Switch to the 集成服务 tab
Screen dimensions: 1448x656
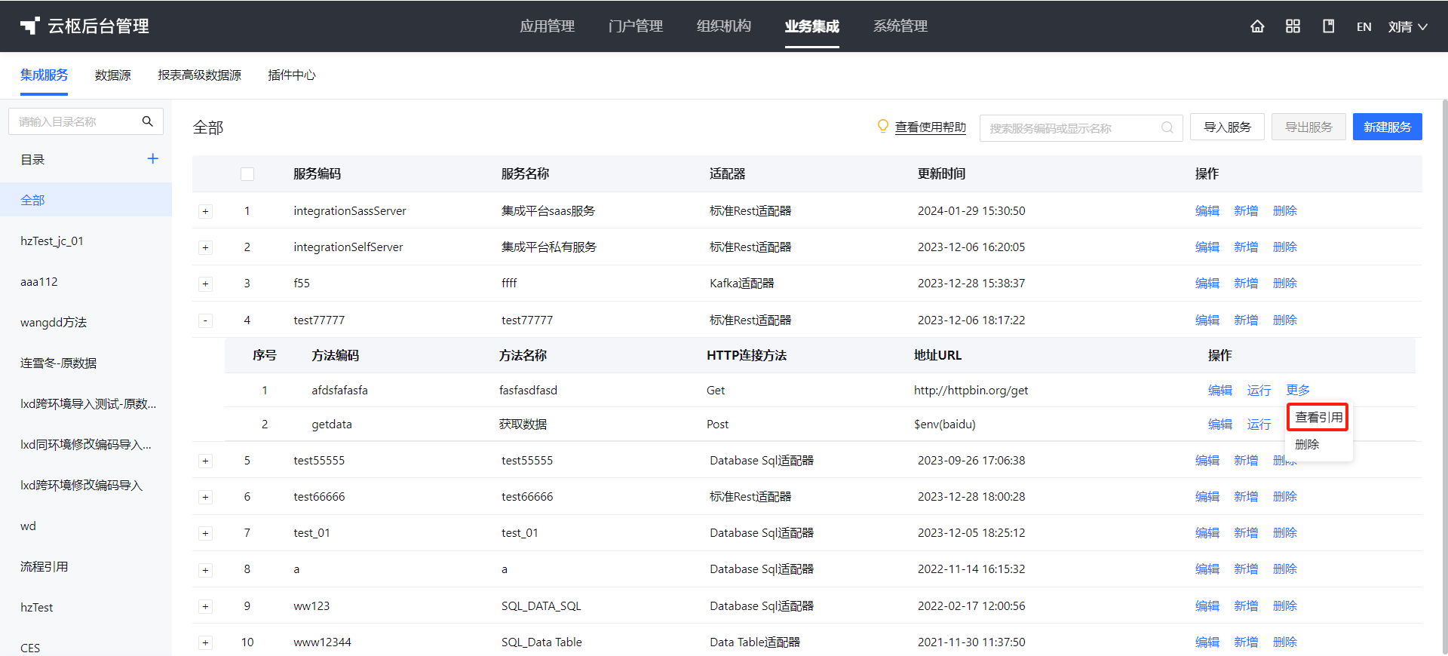[44, 75]
